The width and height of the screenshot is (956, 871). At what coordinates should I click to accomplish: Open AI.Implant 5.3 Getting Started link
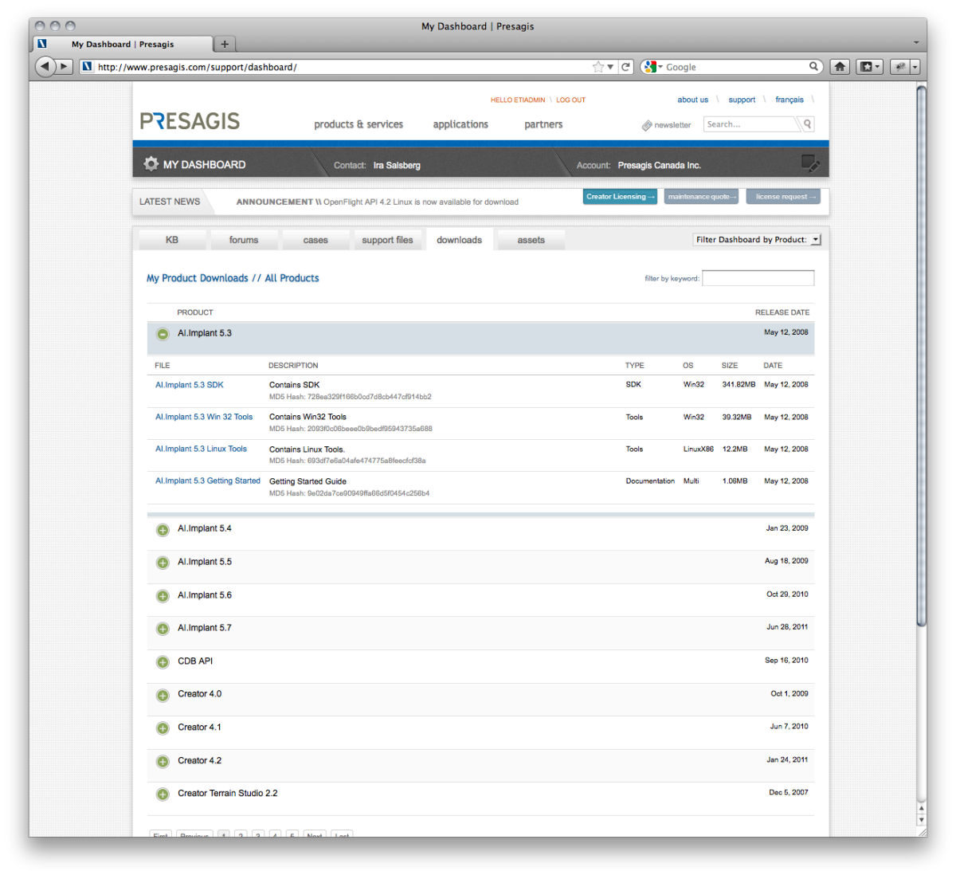(208, 481)
